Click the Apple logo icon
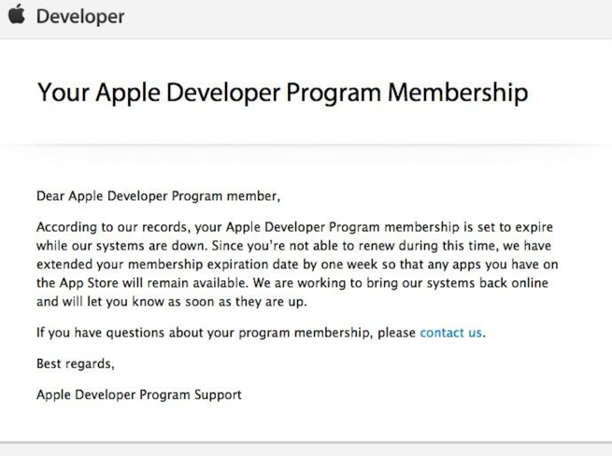Viewport: 612px width, 456px height. click(16, 16)
